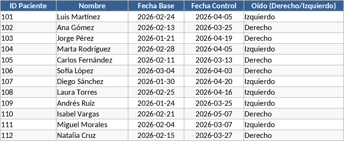Image resolution: width=344 pixels, height=141 pixels.
Task: Click Sofía López's control date 2026-04-03
Action: coord(214,71)
